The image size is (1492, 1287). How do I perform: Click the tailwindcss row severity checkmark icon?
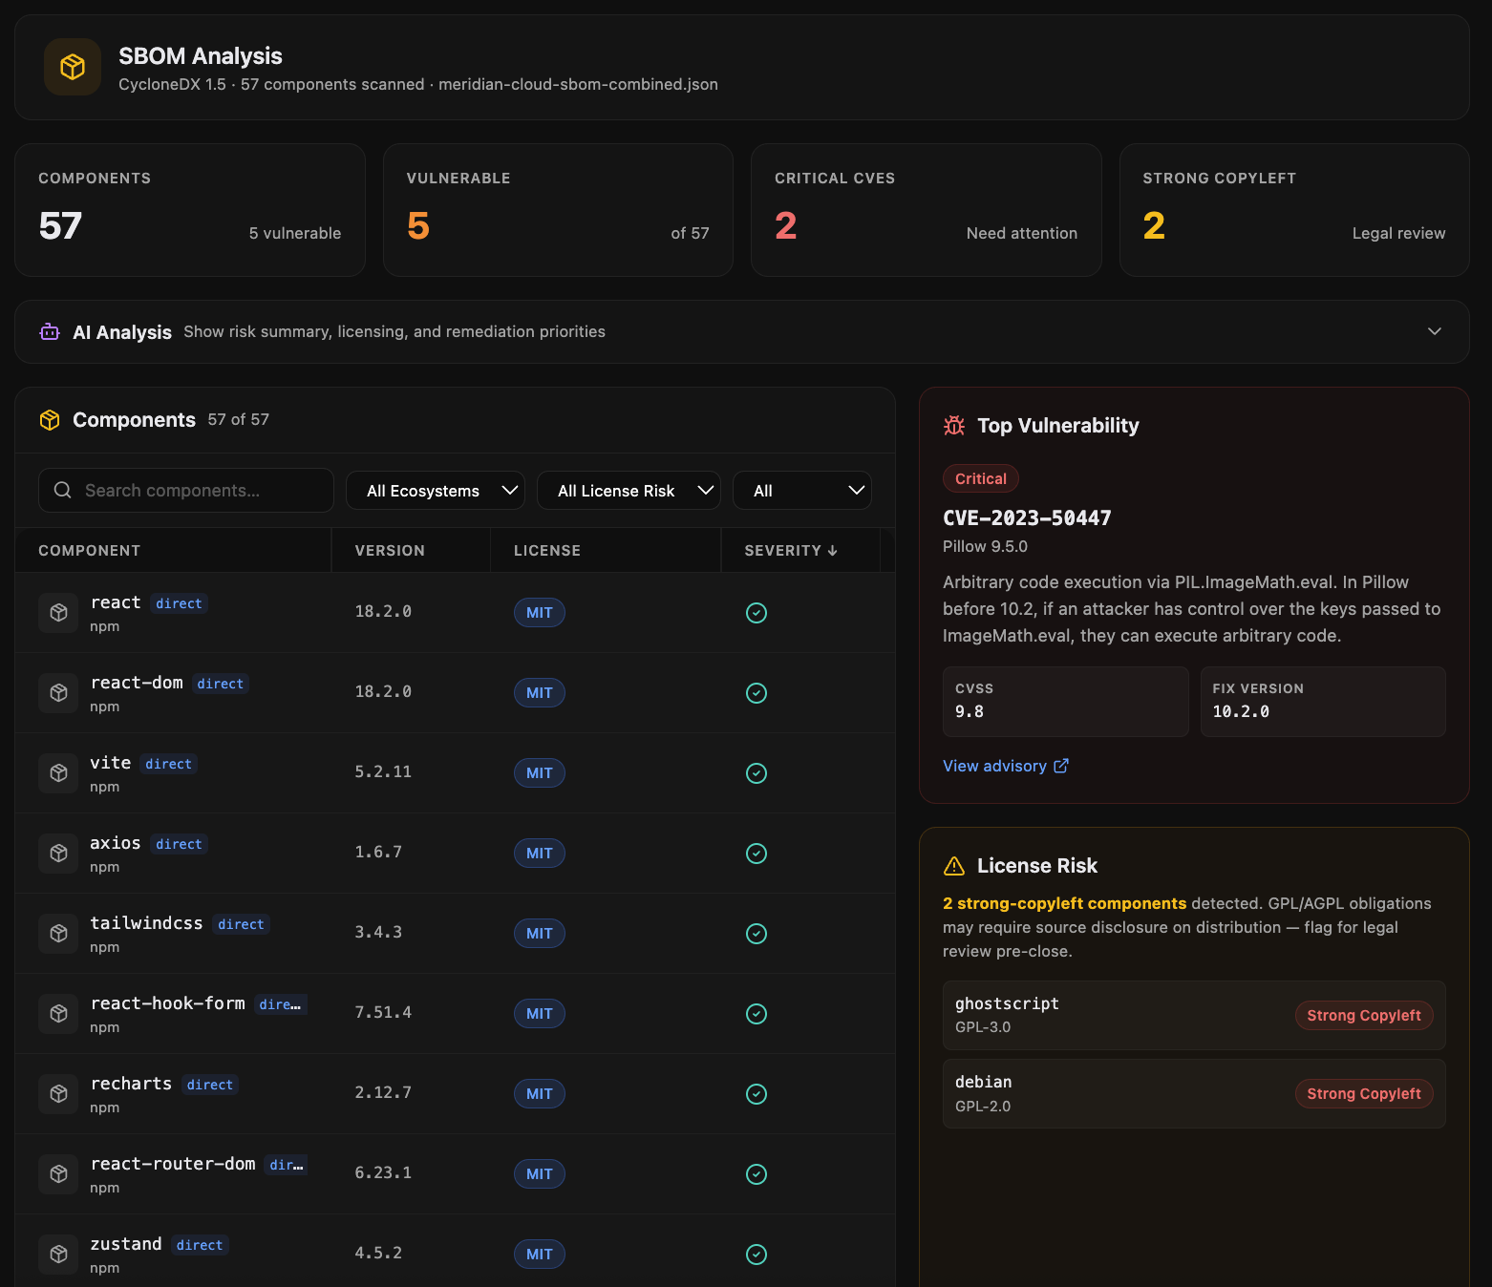pyautogui.click(x=757, y=934)
